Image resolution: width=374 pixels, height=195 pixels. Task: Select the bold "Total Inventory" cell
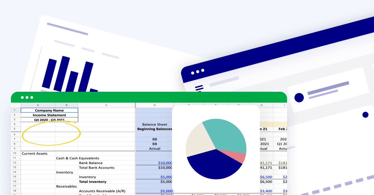pos(93,182)
